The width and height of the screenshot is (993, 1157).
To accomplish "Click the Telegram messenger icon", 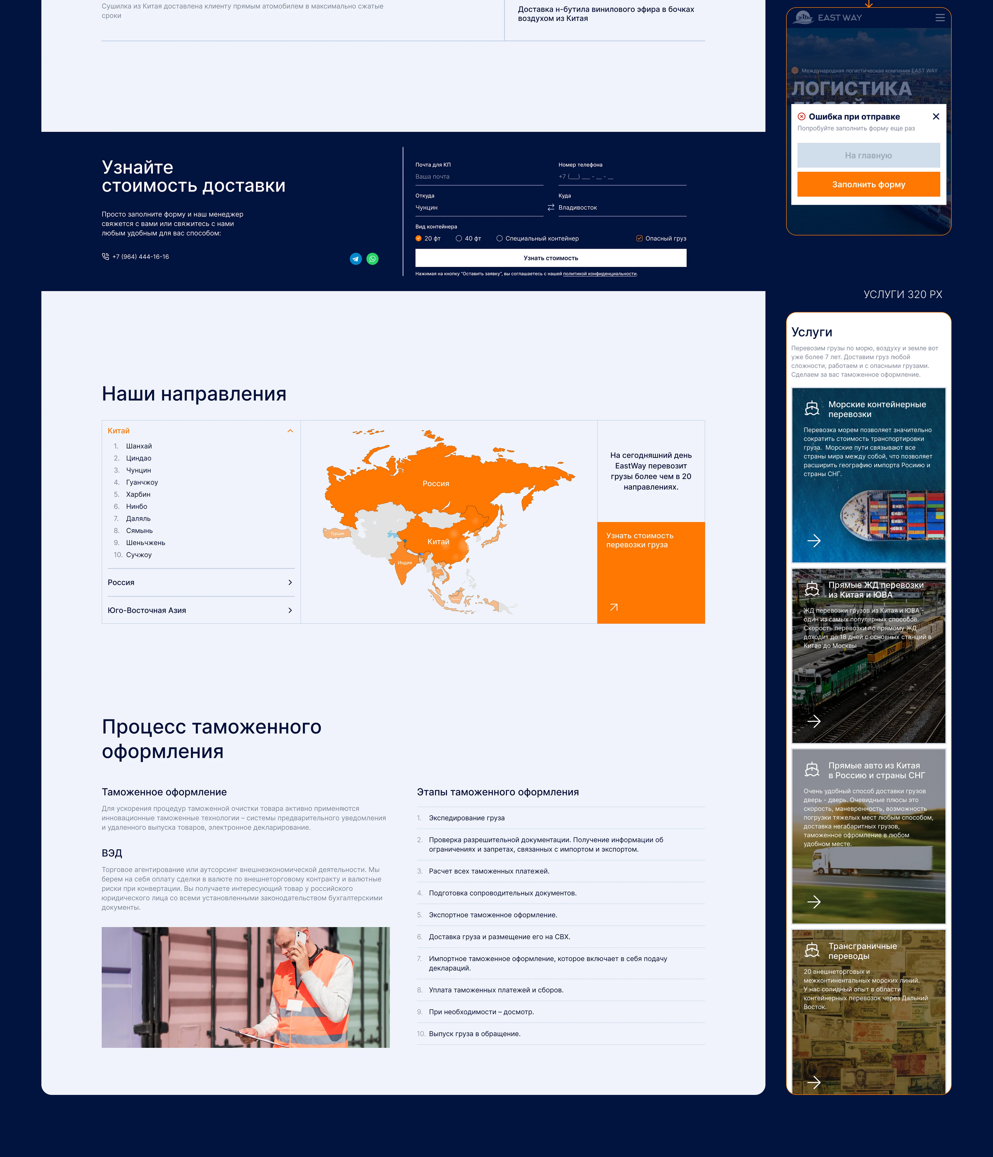I will [x=356, y=259].
